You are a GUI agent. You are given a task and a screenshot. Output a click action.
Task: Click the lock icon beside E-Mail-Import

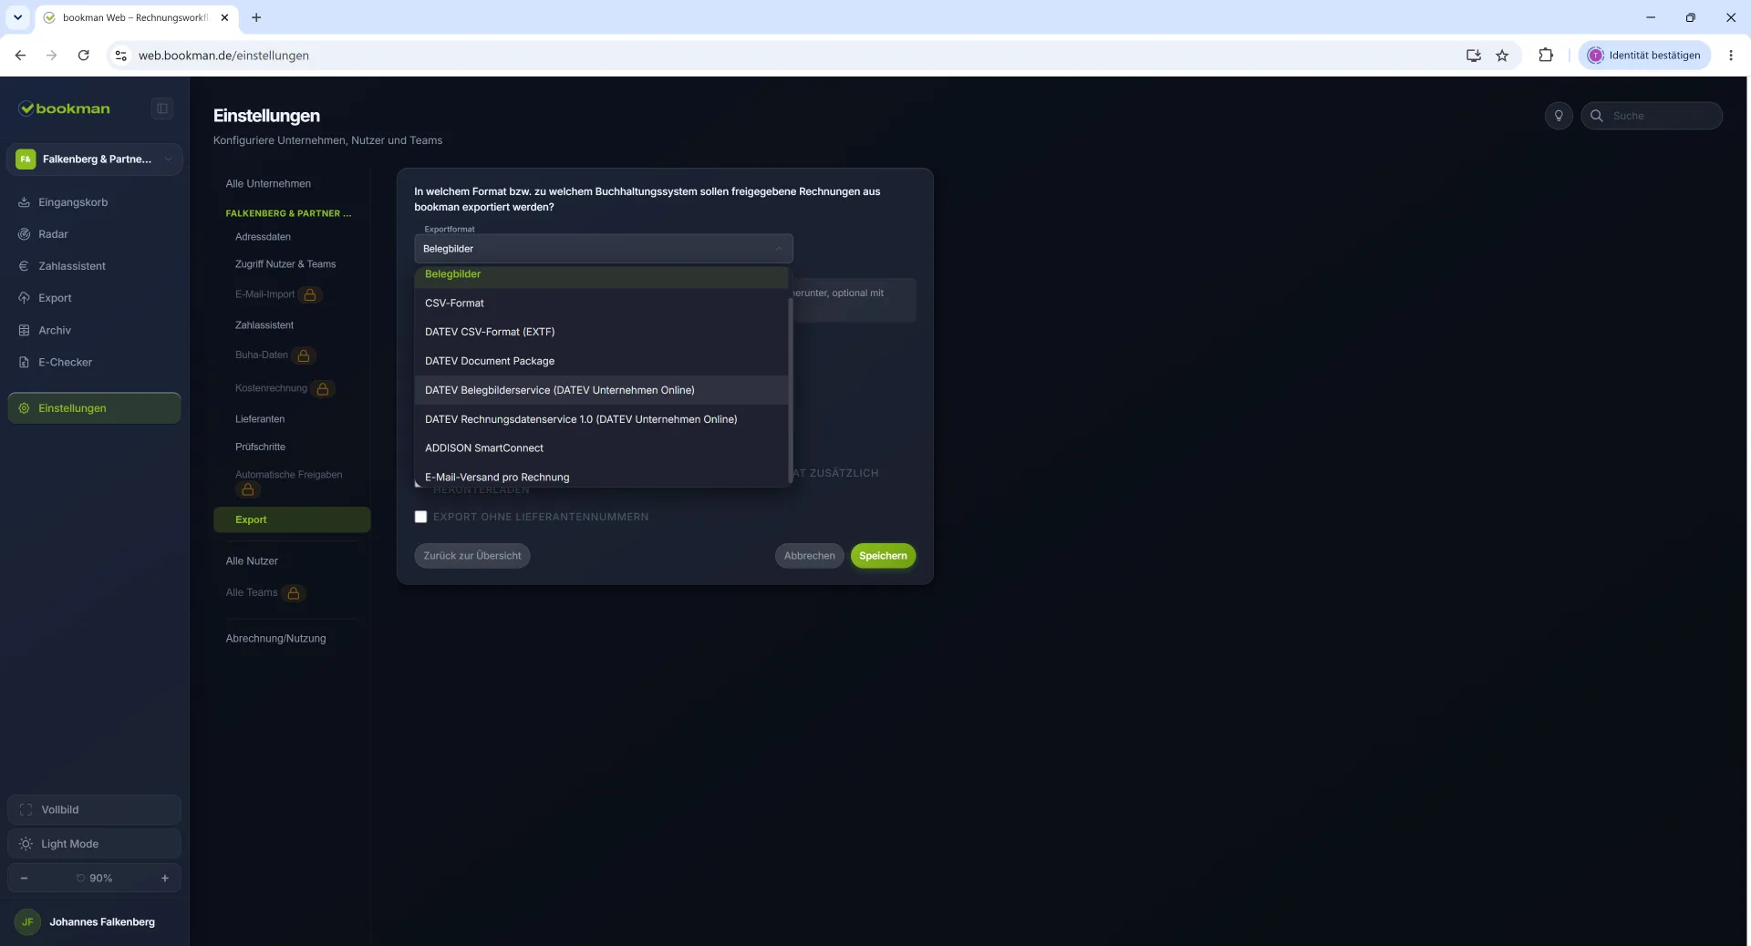pyautogui.click(x=310, y=294)
